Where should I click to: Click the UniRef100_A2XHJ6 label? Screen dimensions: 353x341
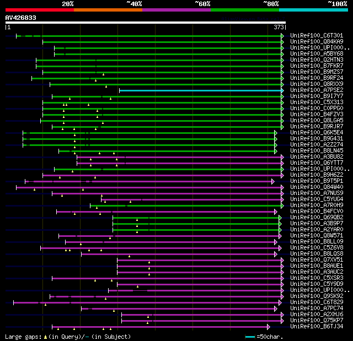click(x=317, y=315)
